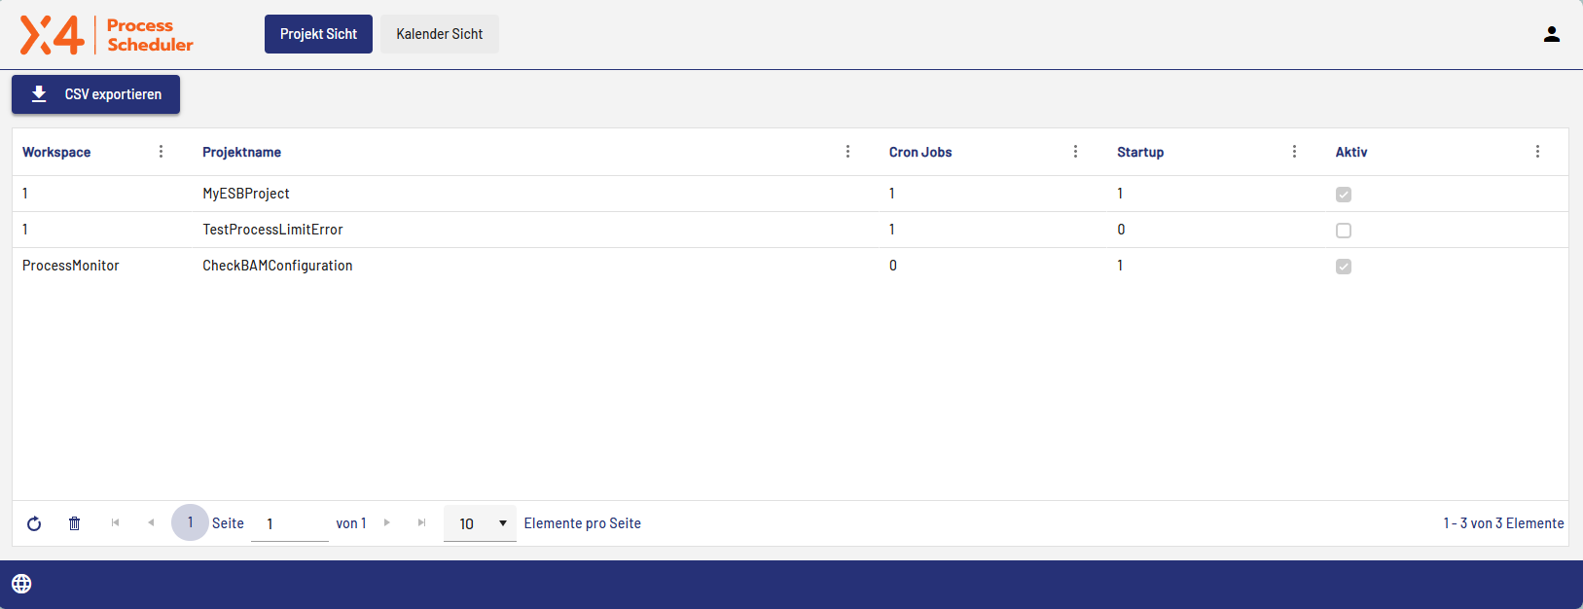This screenshot has height=609, width=1583.
Task: Click page number 1 button
Action: pos(190,522)
